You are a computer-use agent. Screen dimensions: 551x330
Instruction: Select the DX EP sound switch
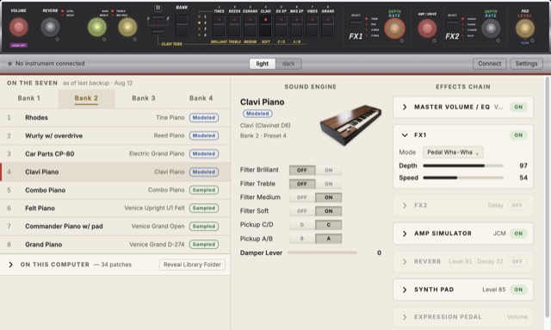pyautogui.click(x=281, y=26)
